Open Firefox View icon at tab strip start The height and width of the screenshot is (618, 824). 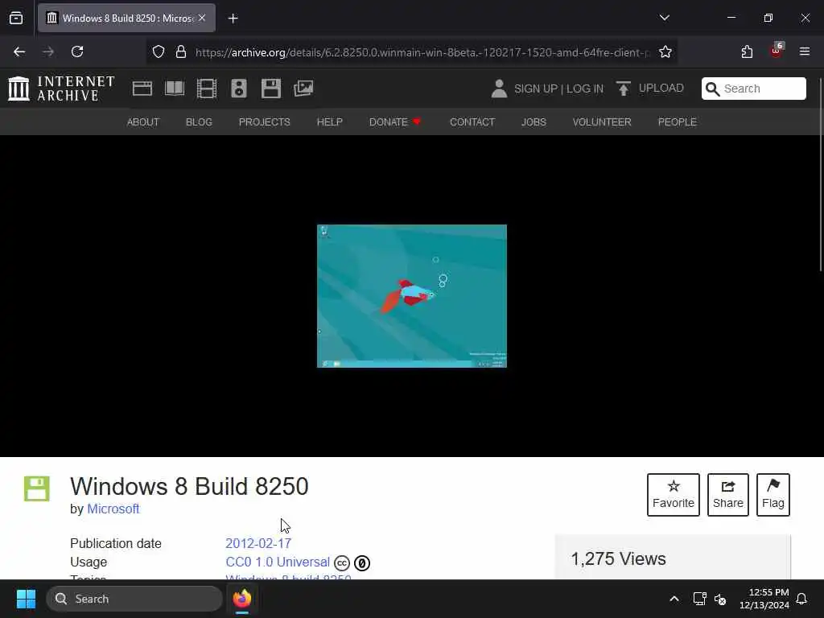click(x=16, y=18)
